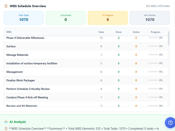Select the Completed summary card
This screenshot has width=175, height=131.
tap(66, 18)
